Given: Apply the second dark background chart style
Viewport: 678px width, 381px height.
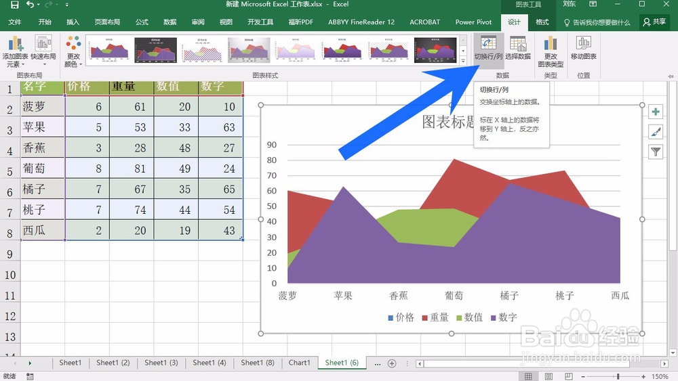Looking at the screenshot, I should pyautogui.click(x=156, y=50).
